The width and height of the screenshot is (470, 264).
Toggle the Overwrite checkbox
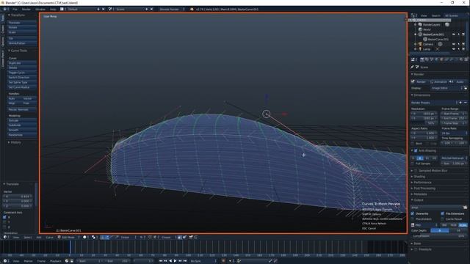point(413,213)
